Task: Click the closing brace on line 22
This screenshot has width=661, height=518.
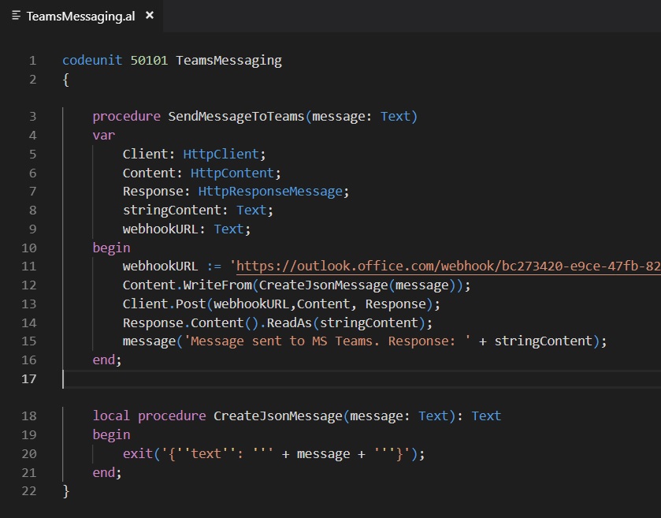Action: click(x=65, y=491)
